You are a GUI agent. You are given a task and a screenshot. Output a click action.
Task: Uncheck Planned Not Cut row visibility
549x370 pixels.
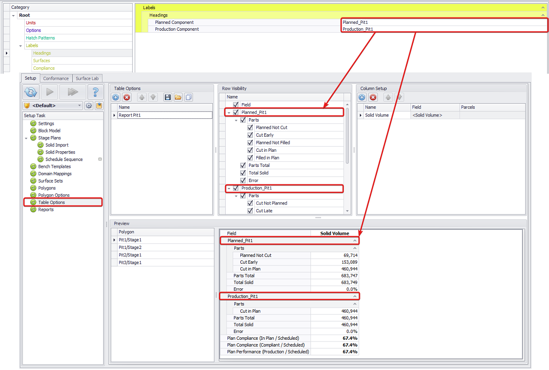[x=250, y=127]
